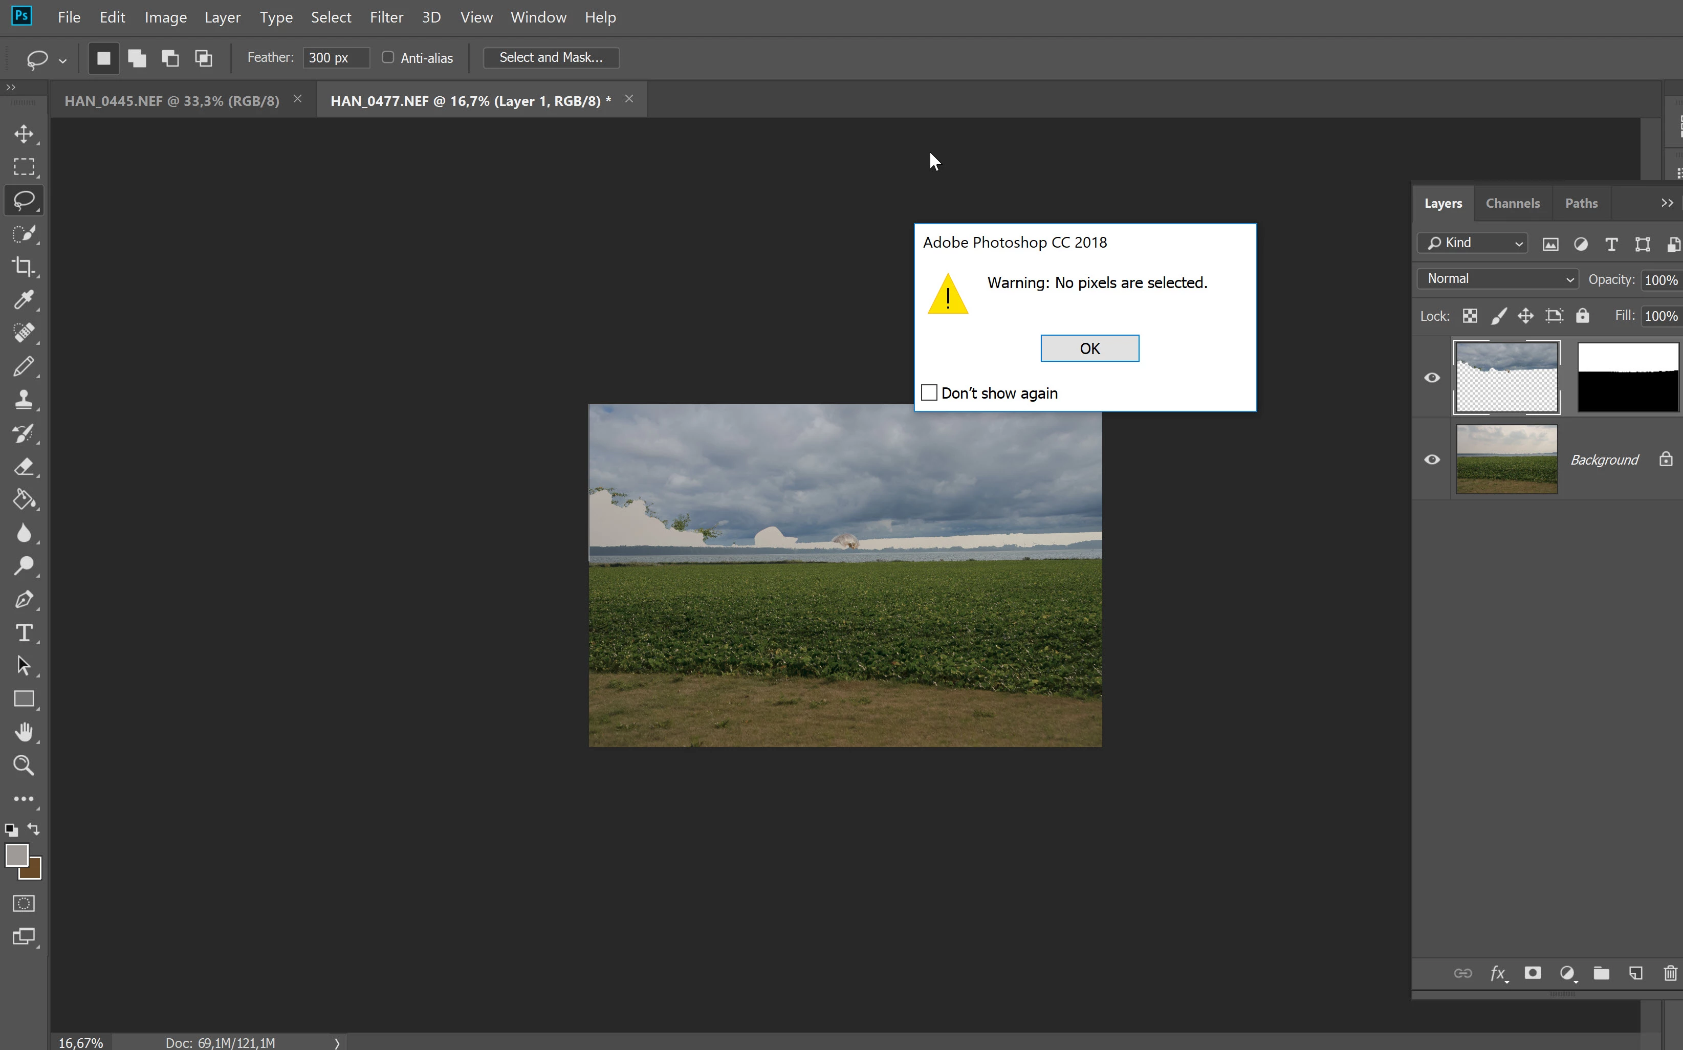
Task: Select the Horizontal Type tool
Action: [24, 632]
